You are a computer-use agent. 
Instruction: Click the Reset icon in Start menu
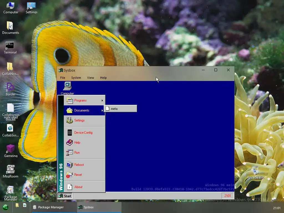(x=69, y=175)
